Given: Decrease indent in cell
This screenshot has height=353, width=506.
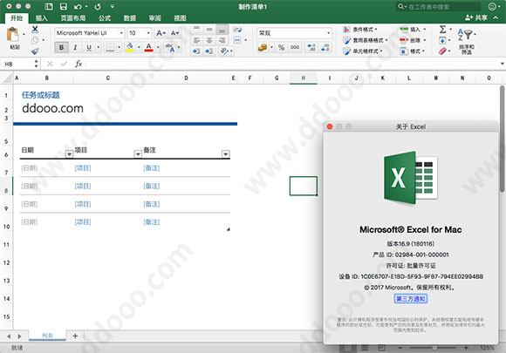Looking at the screenshot, I should (196, 51).
